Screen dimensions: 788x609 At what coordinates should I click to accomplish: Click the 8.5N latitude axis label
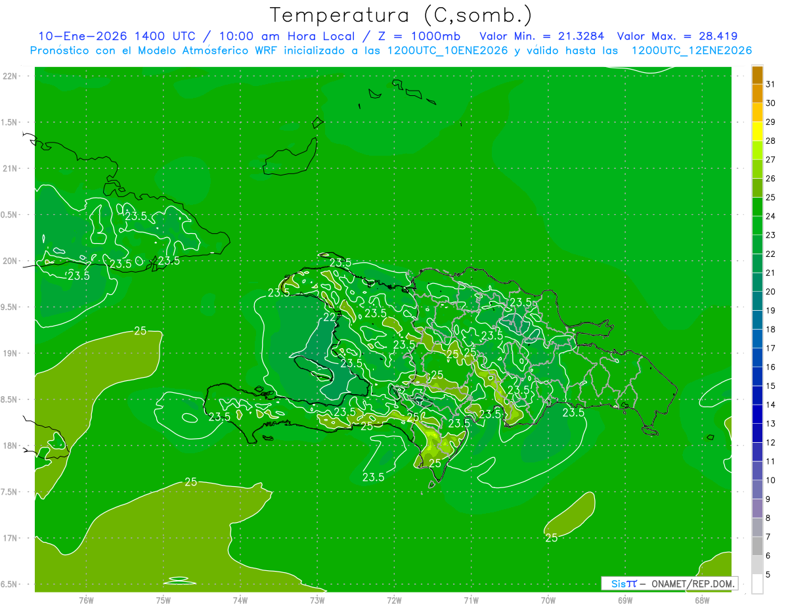10,399
